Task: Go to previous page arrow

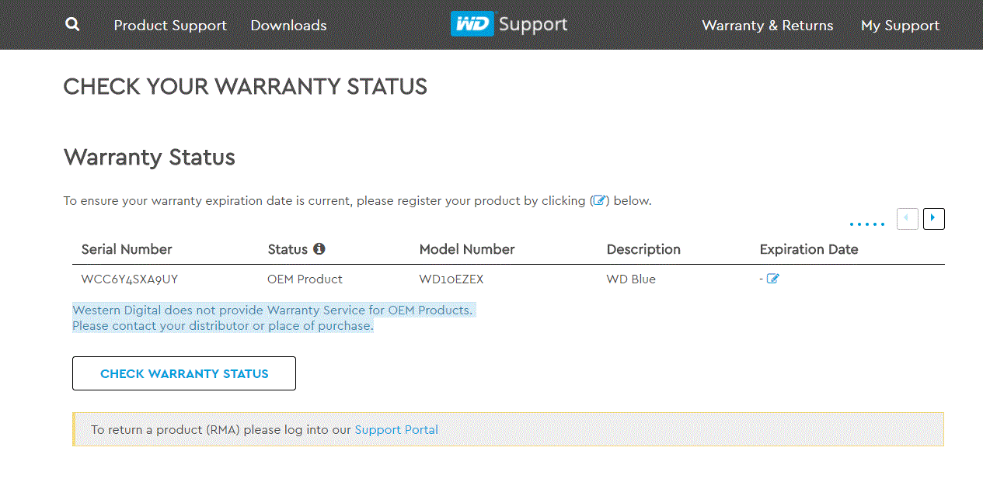Action: (908, 219)
